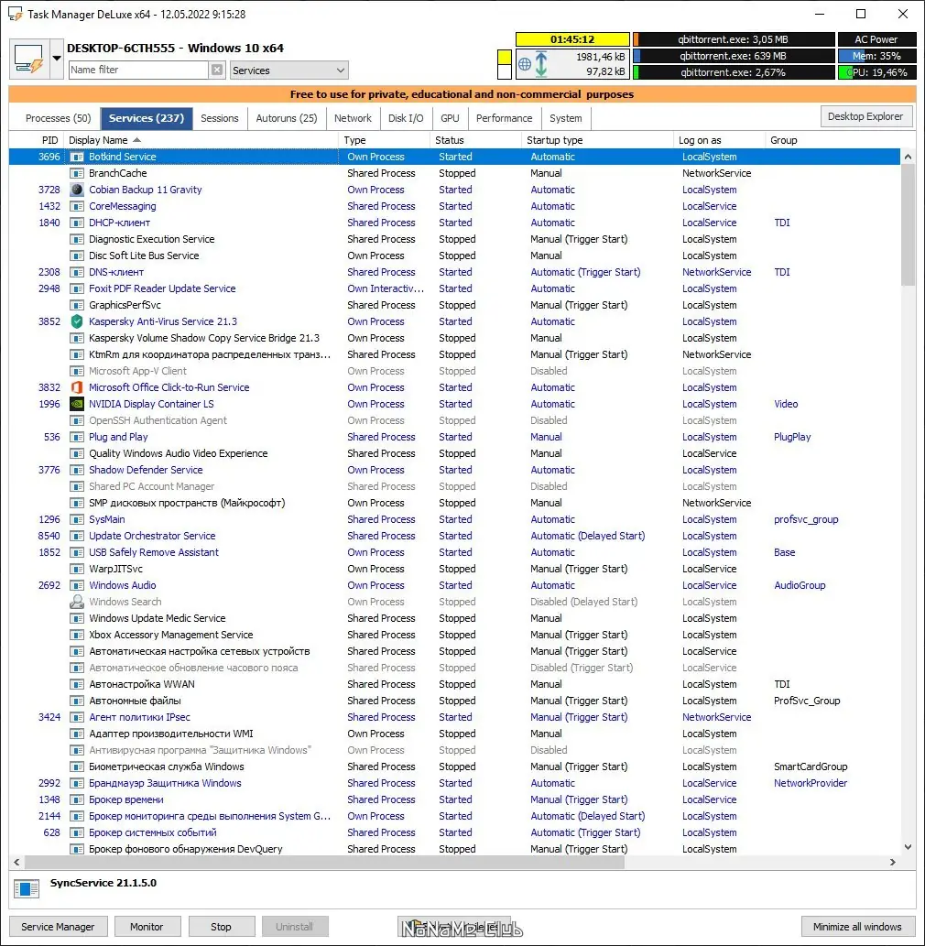Click the Monitor button
This screenshot has width=925, height=946.
(147, 927)
